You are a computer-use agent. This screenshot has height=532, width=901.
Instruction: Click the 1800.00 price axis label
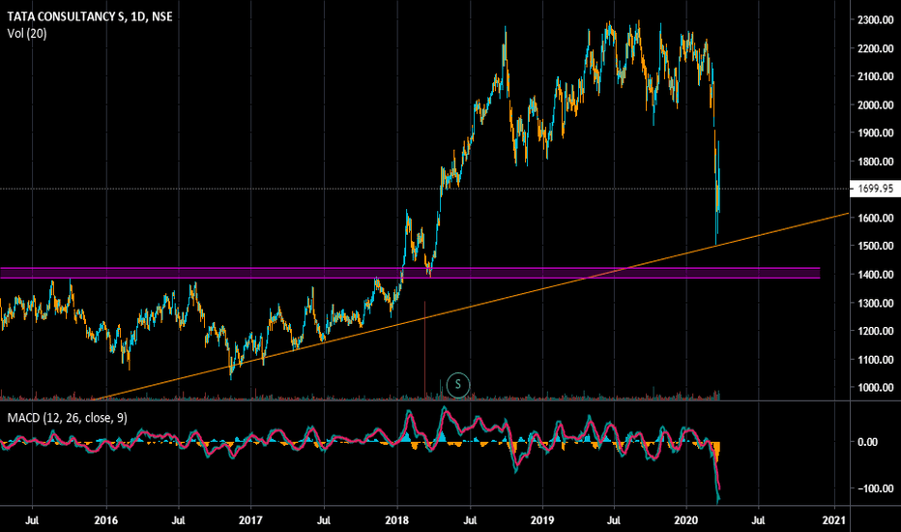coord(876,162)
